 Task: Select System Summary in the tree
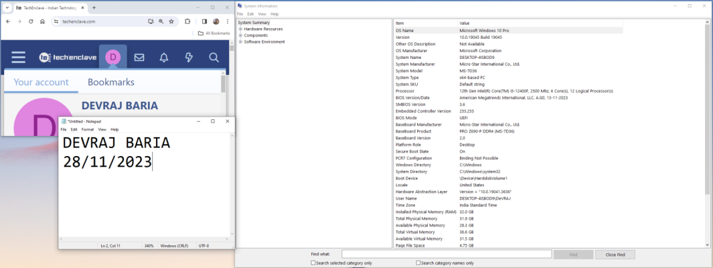pos(254,22)
